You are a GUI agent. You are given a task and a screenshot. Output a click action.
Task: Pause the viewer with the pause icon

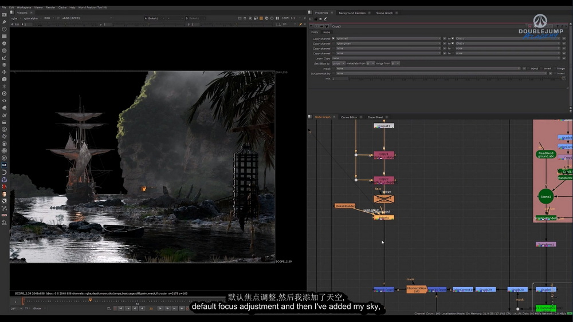[277, 18]
